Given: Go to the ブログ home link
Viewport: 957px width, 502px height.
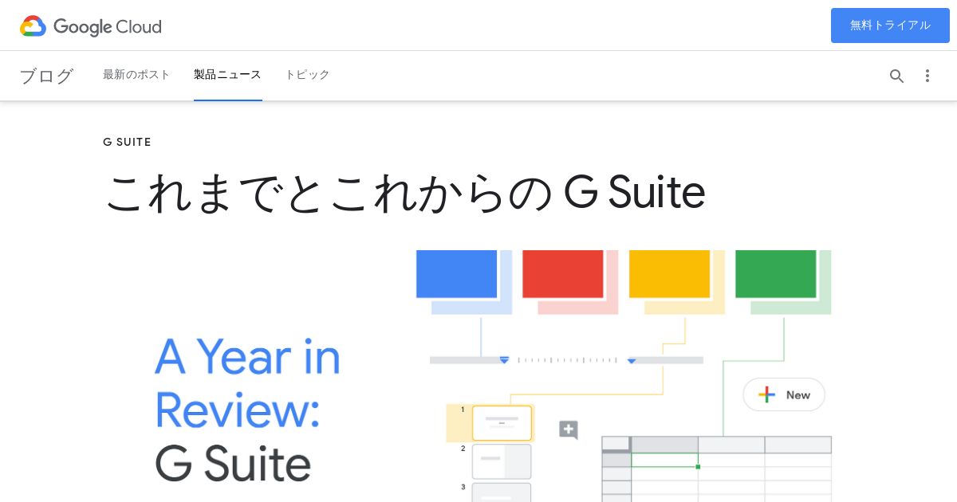Looking at the screenshot, I should 46,76.
